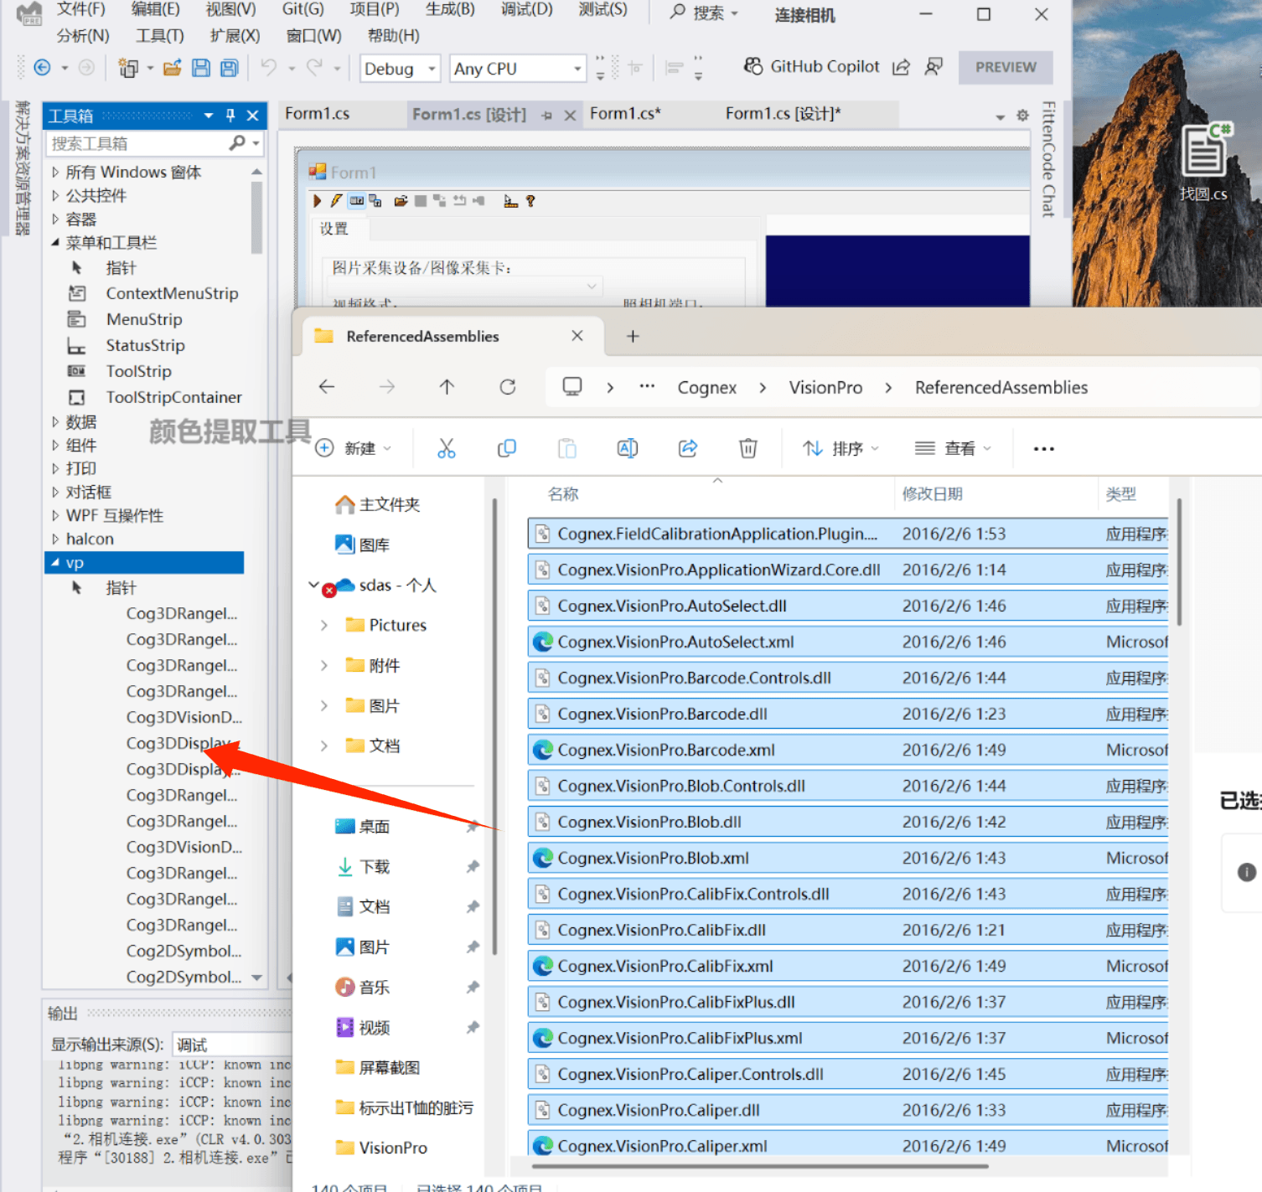Open 图库 in navigation pane
The image size is (1262, 1192).
(x=363, y=544)
